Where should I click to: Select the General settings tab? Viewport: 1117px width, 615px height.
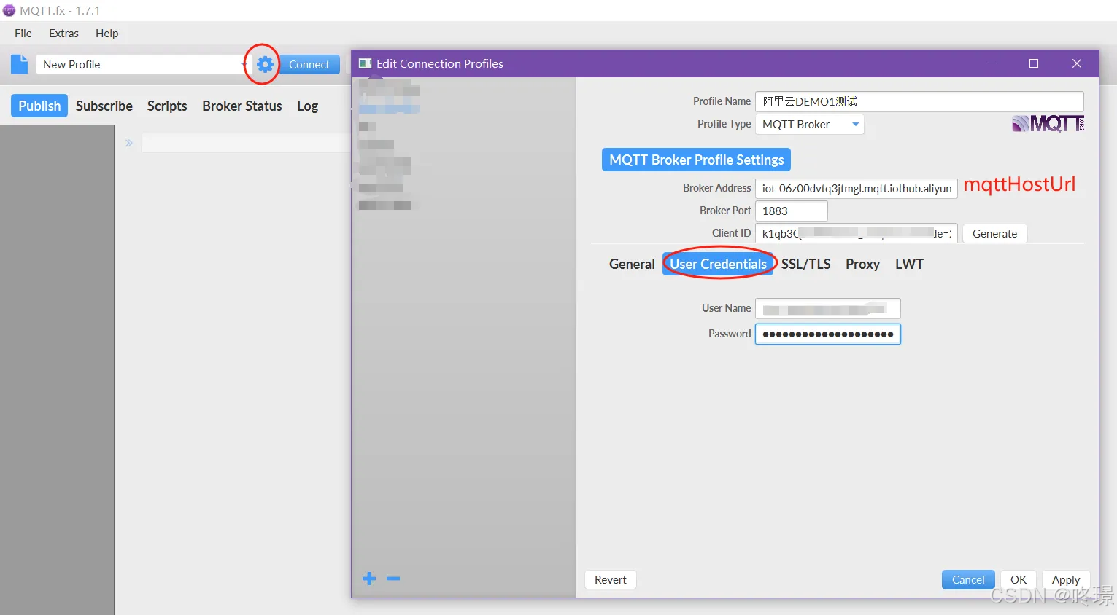point(632,264)
